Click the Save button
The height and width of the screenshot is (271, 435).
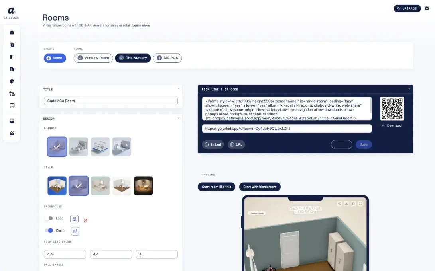coord(364,144)
